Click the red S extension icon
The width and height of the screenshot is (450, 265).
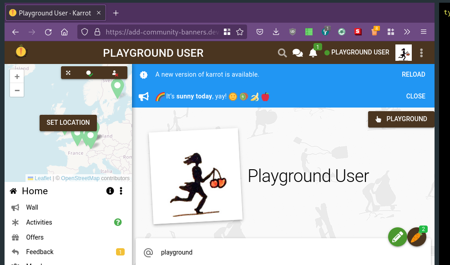358,32
